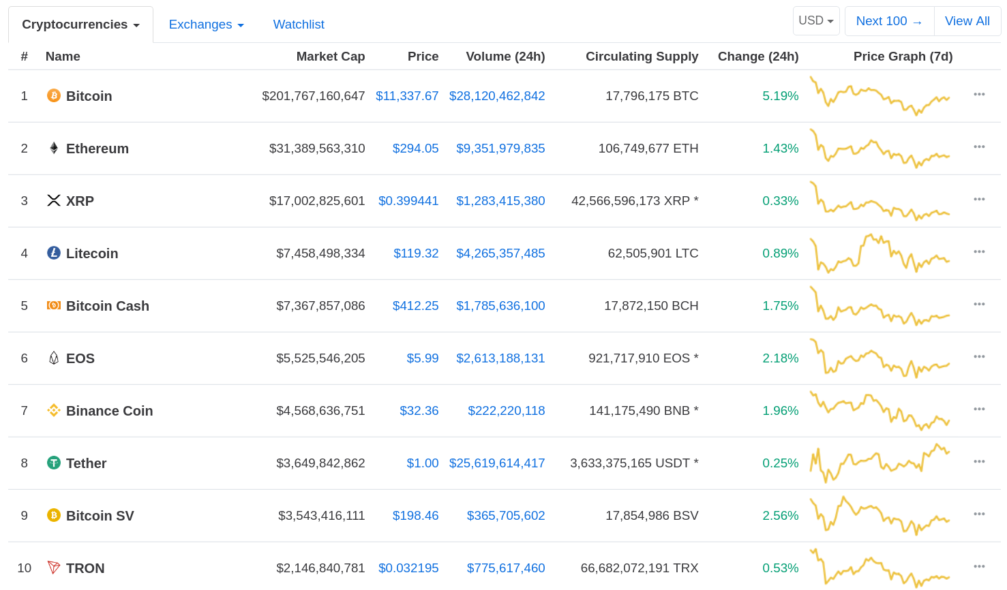Click Ethereum's price $294.05
The width and height of the screenshot is (1007, 590).
[x=416, y=149]
